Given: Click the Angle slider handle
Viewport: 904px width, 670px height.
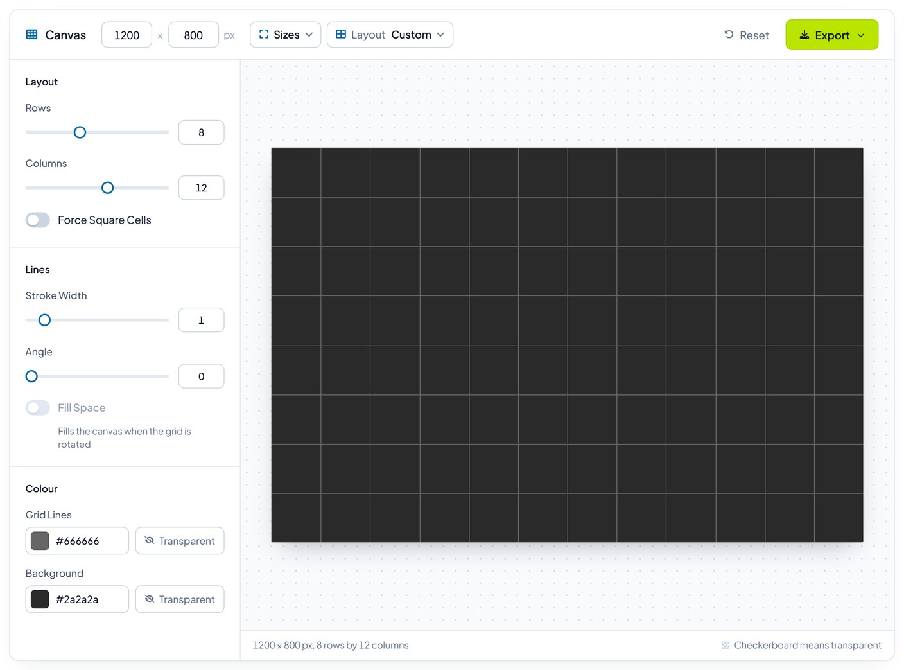Looking at the screenshot, I should point(31,376).
